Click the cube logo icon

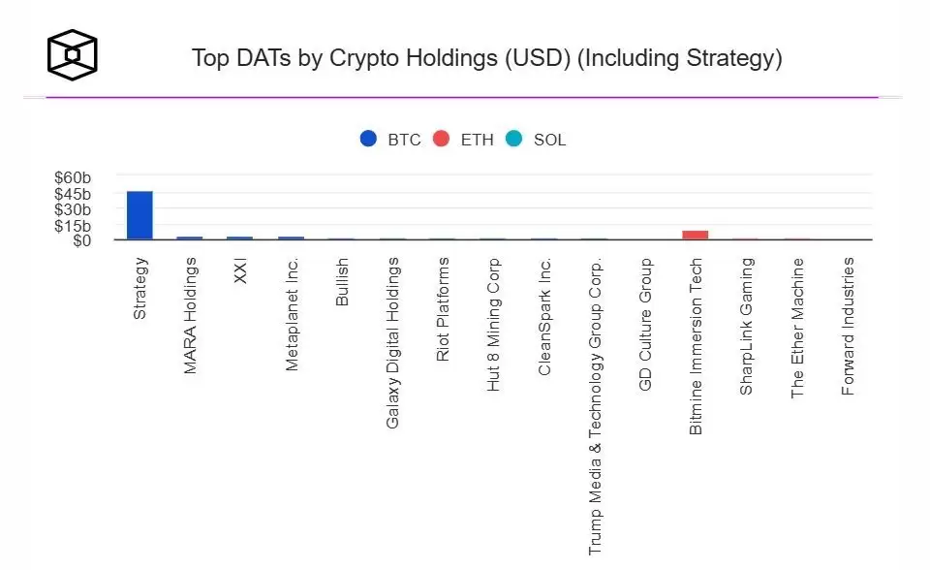73,54
